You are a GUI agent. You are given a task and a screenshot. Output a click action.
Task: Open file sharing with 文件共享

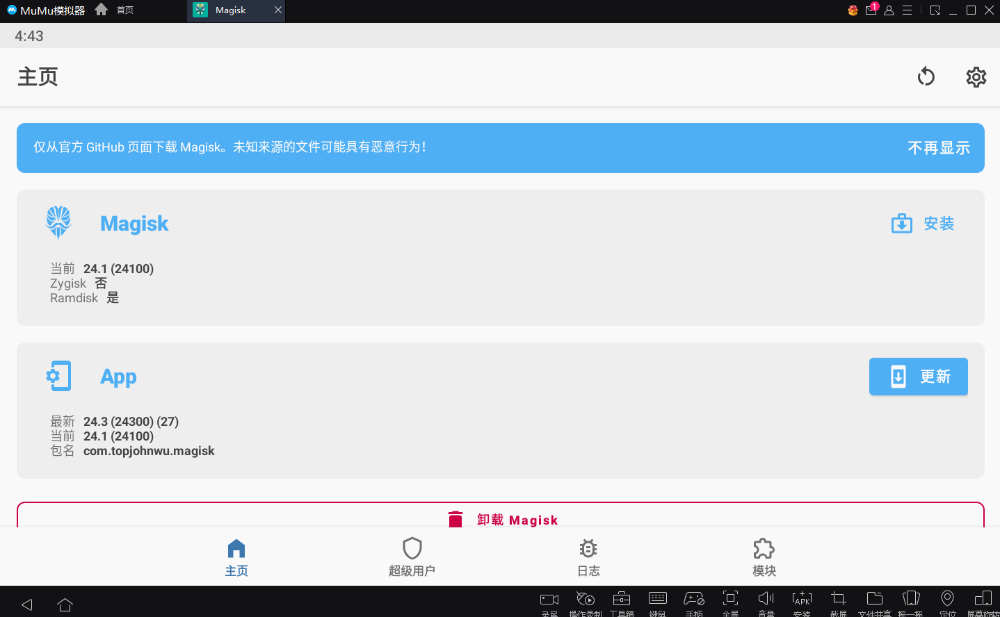(874, 599)
